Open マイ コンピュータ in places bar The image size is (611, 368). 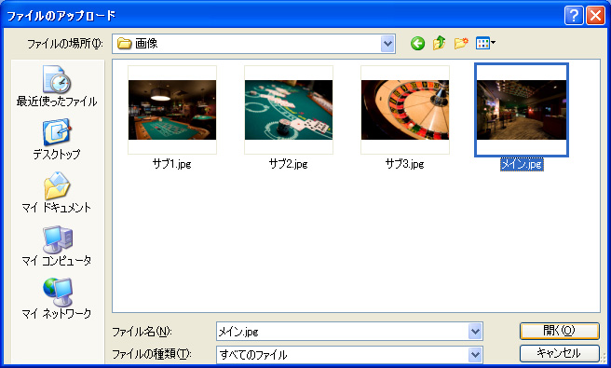tap(57, 246)
